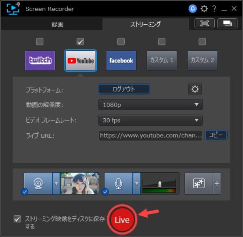Click the audio level meter bar
The height and width of the screenshot is (237, 243).
point(159,190)
